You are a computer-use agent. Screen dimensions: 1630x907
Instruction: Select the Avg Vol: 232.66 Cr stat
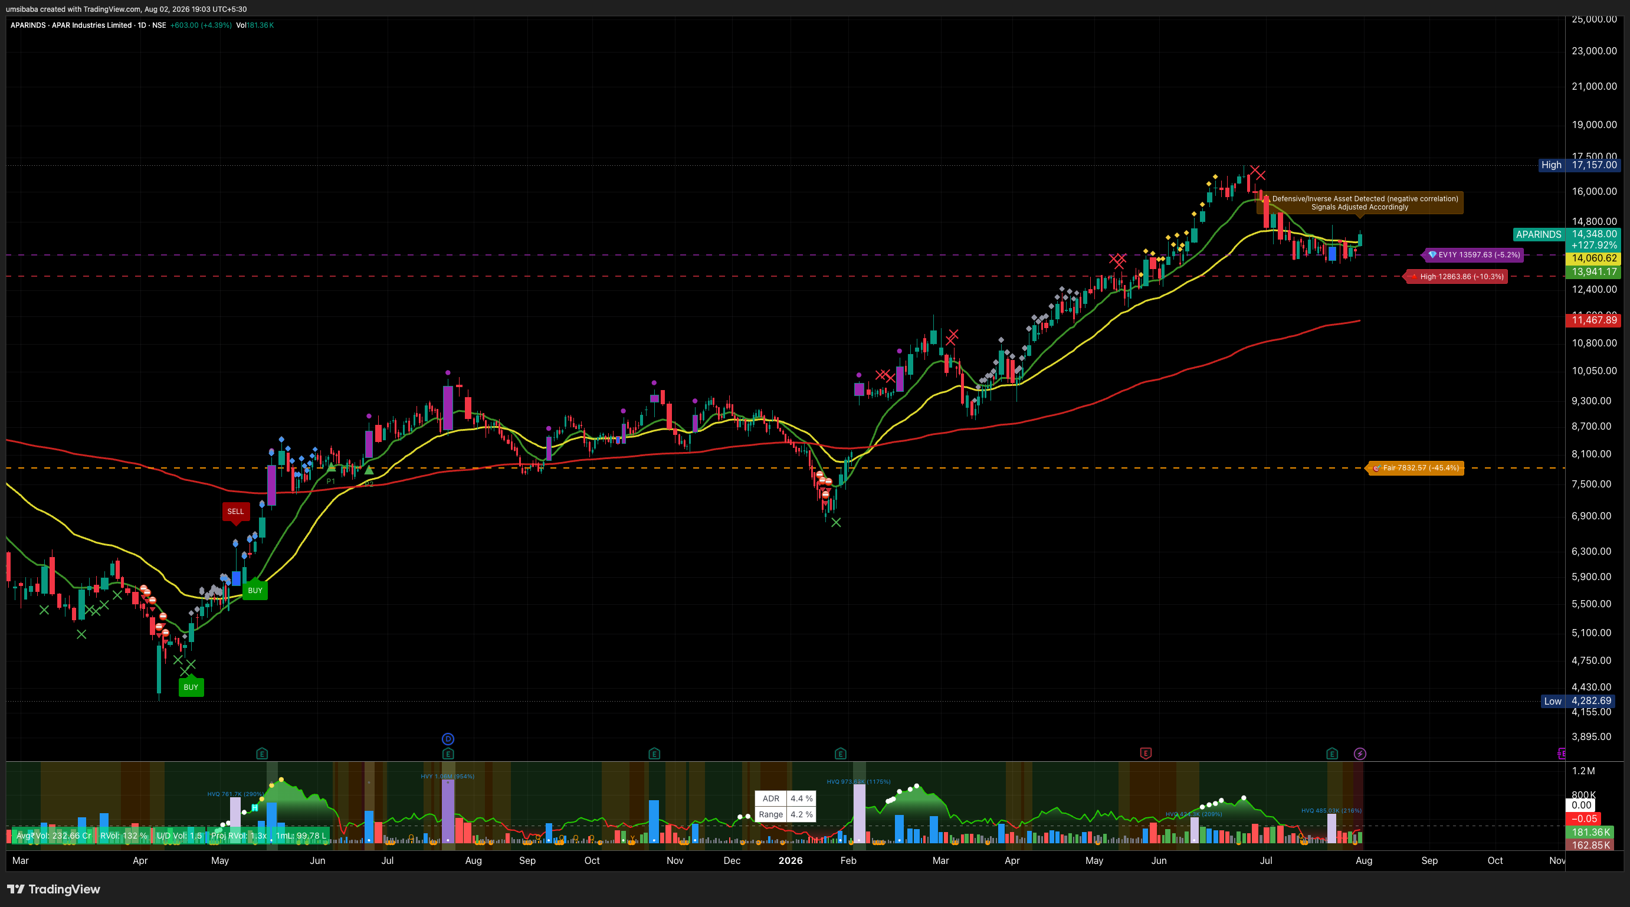(x=54, y=836)
